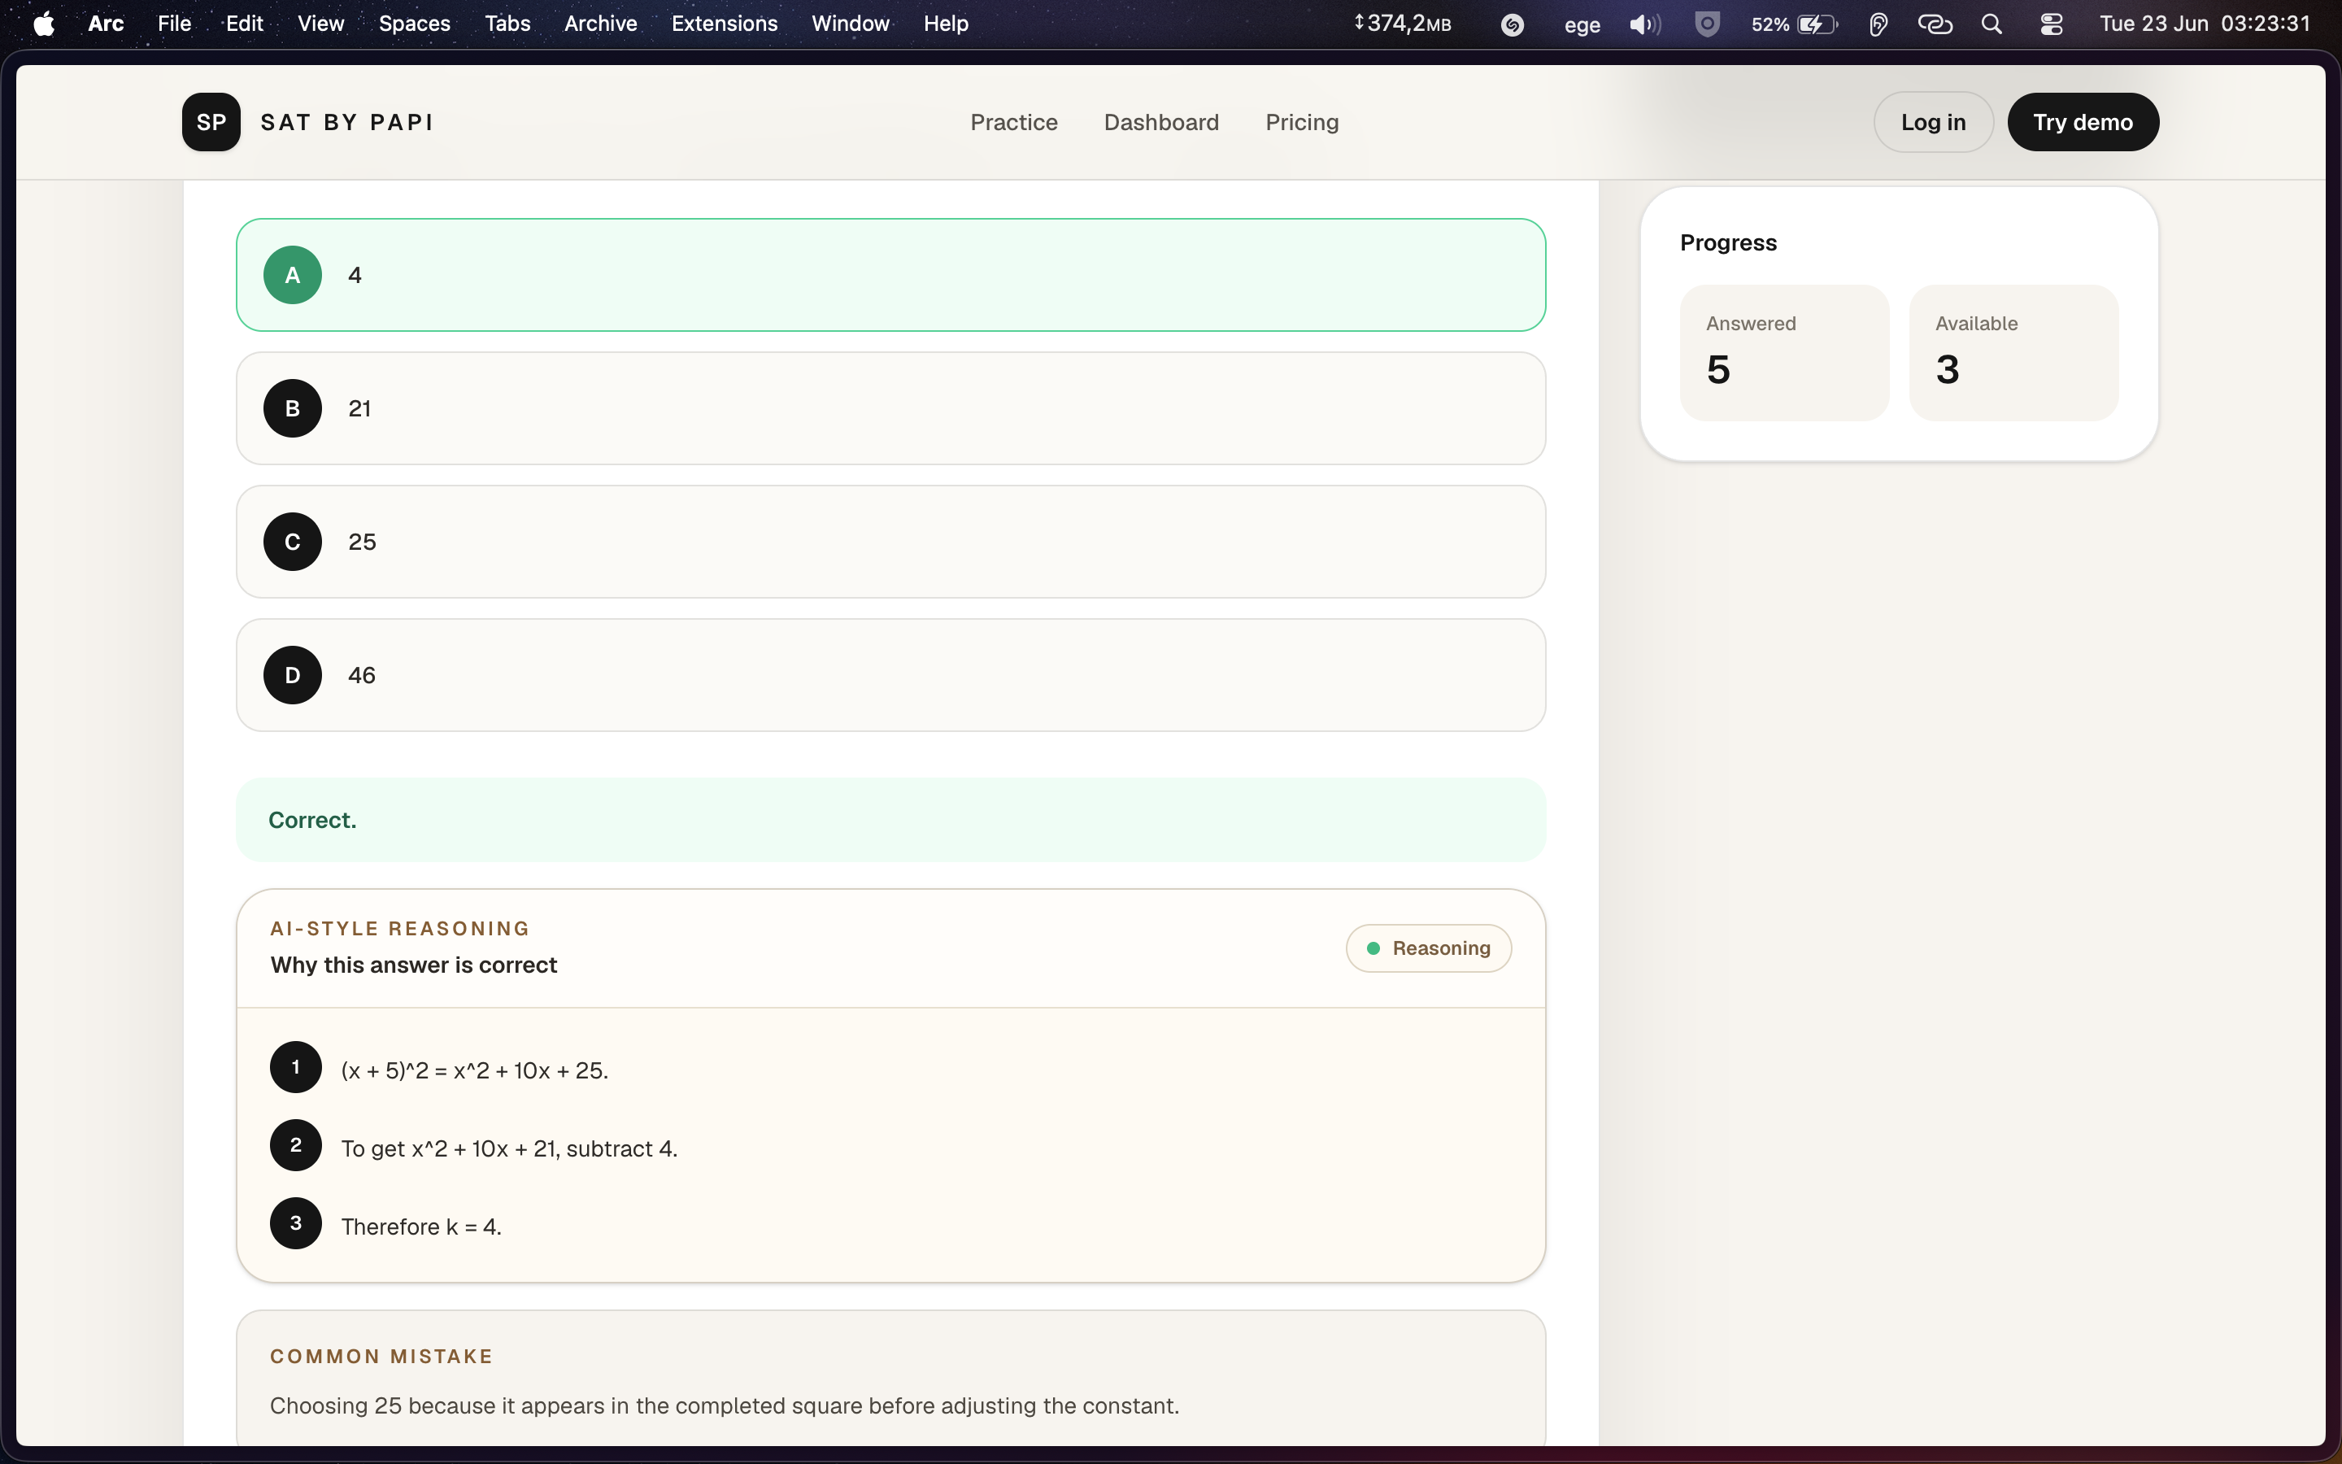This screenshot has width=2342, height=1464.
Task: Click 'To get x^2 + 10x + 21, subtract 4.'
Action: point(509,1149)
